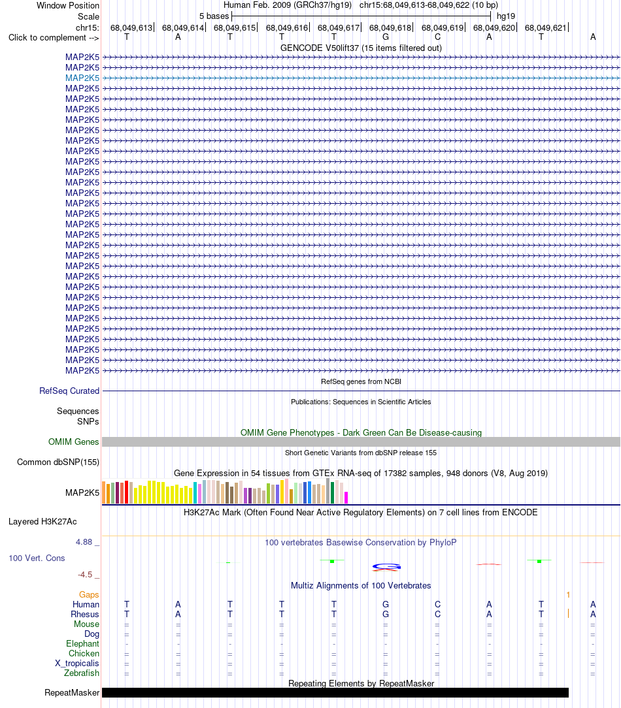Click position label 68,049,613
Image resolution: width=621 pixels, height=708 pixels.
click(131, 27)
